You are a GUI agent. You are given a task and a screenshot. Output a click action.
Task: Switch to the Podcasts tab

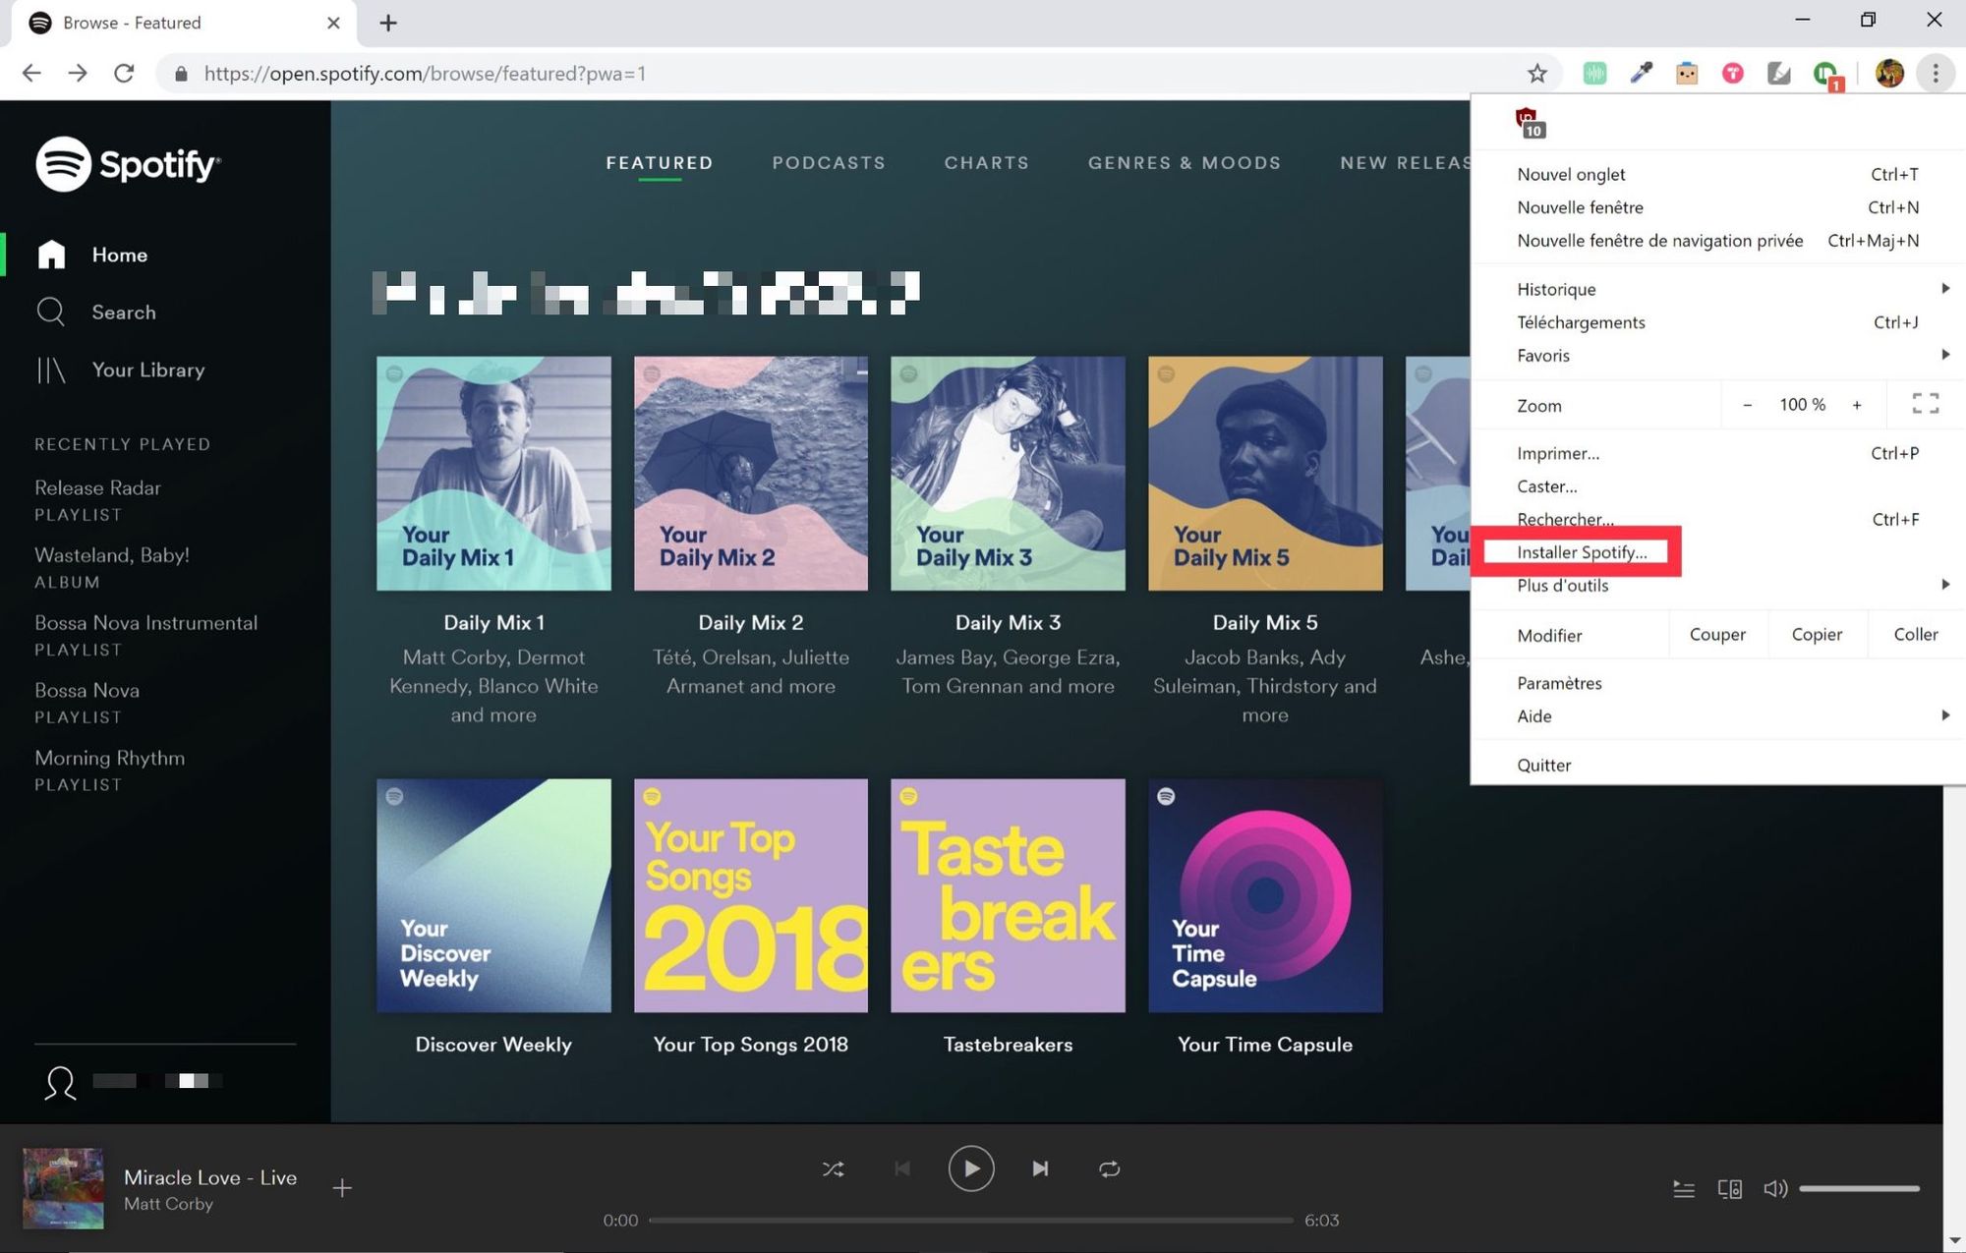829,163
